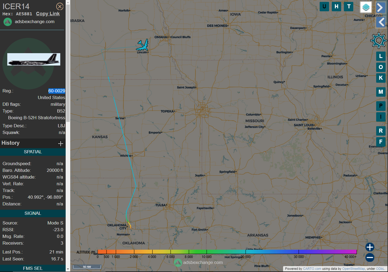Click the Type B52 value
The height and width of the screenshot is (272, 388).
[61, 111]
